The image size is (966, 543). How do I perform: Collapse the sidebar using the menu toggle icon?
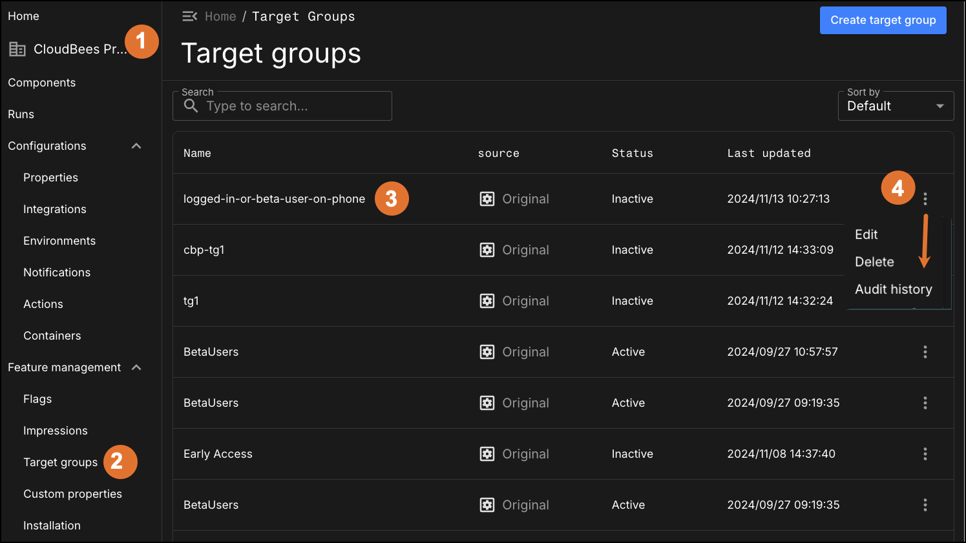coord(190,16)
